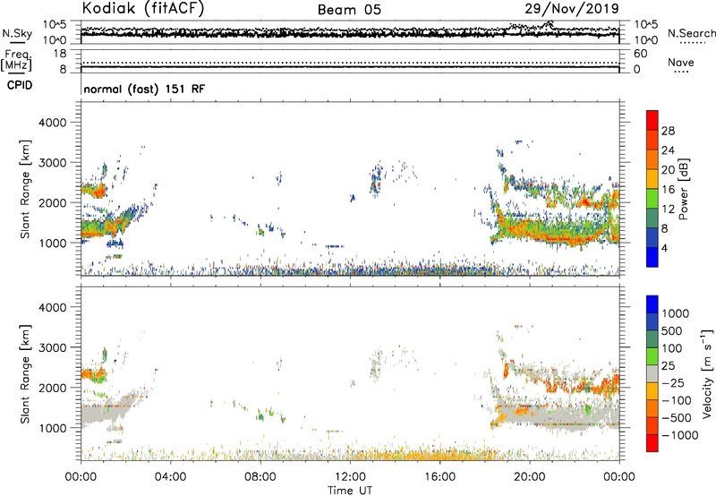
Task: Select the "12:00" time tick label
Action: (350, 477)
